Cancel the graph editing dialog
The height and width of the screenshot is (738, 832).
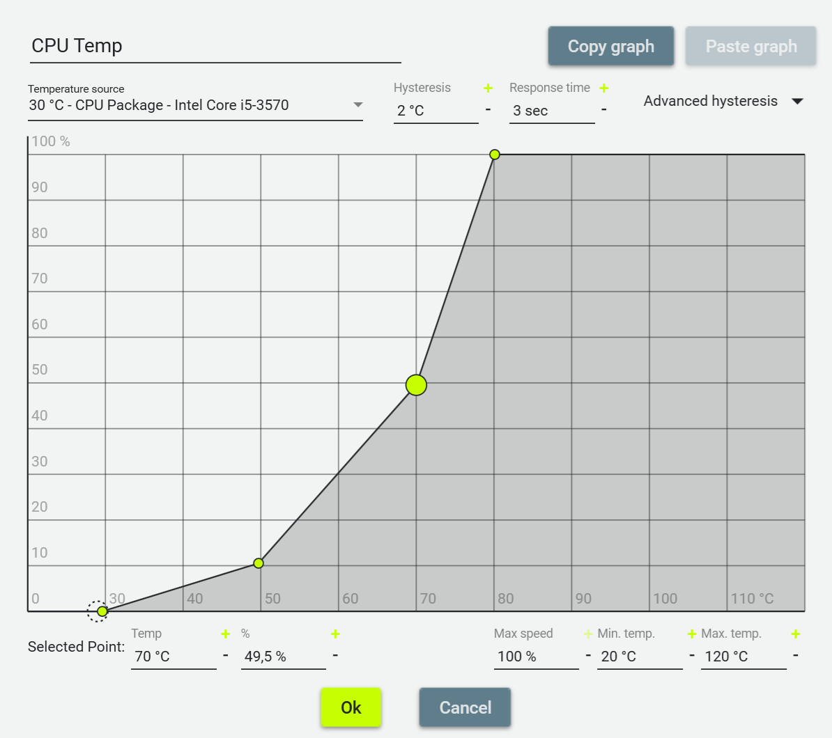465,707
